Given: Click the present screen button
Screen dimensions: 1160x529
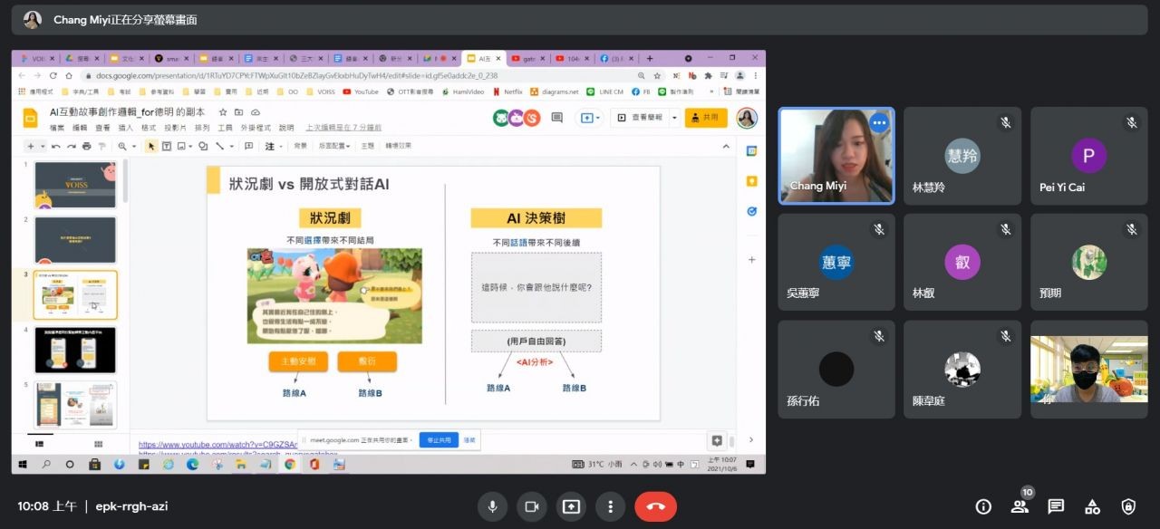Looking at the screenshot, I should pos(571,506).
